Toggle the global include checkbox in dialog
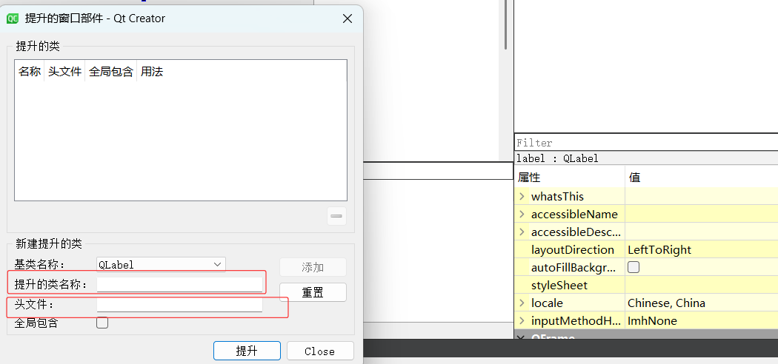This screenshot has height=364, width=778. click(102, 323)
